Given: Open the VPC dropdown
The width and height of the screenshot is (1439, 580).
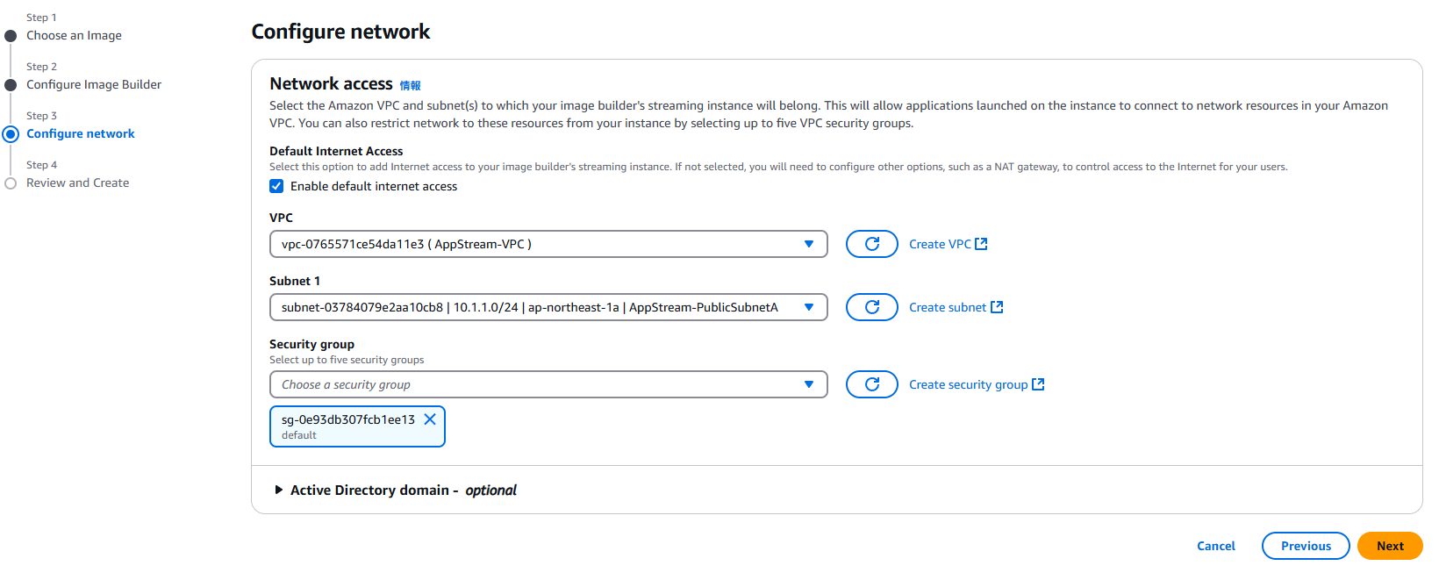Looking at the screenshot, I should (548, 244).
